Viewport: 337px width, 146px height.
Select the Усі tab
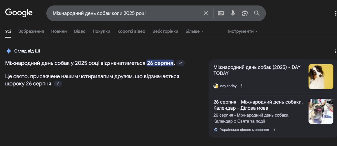pyautogui.click(x=8, y=31)
